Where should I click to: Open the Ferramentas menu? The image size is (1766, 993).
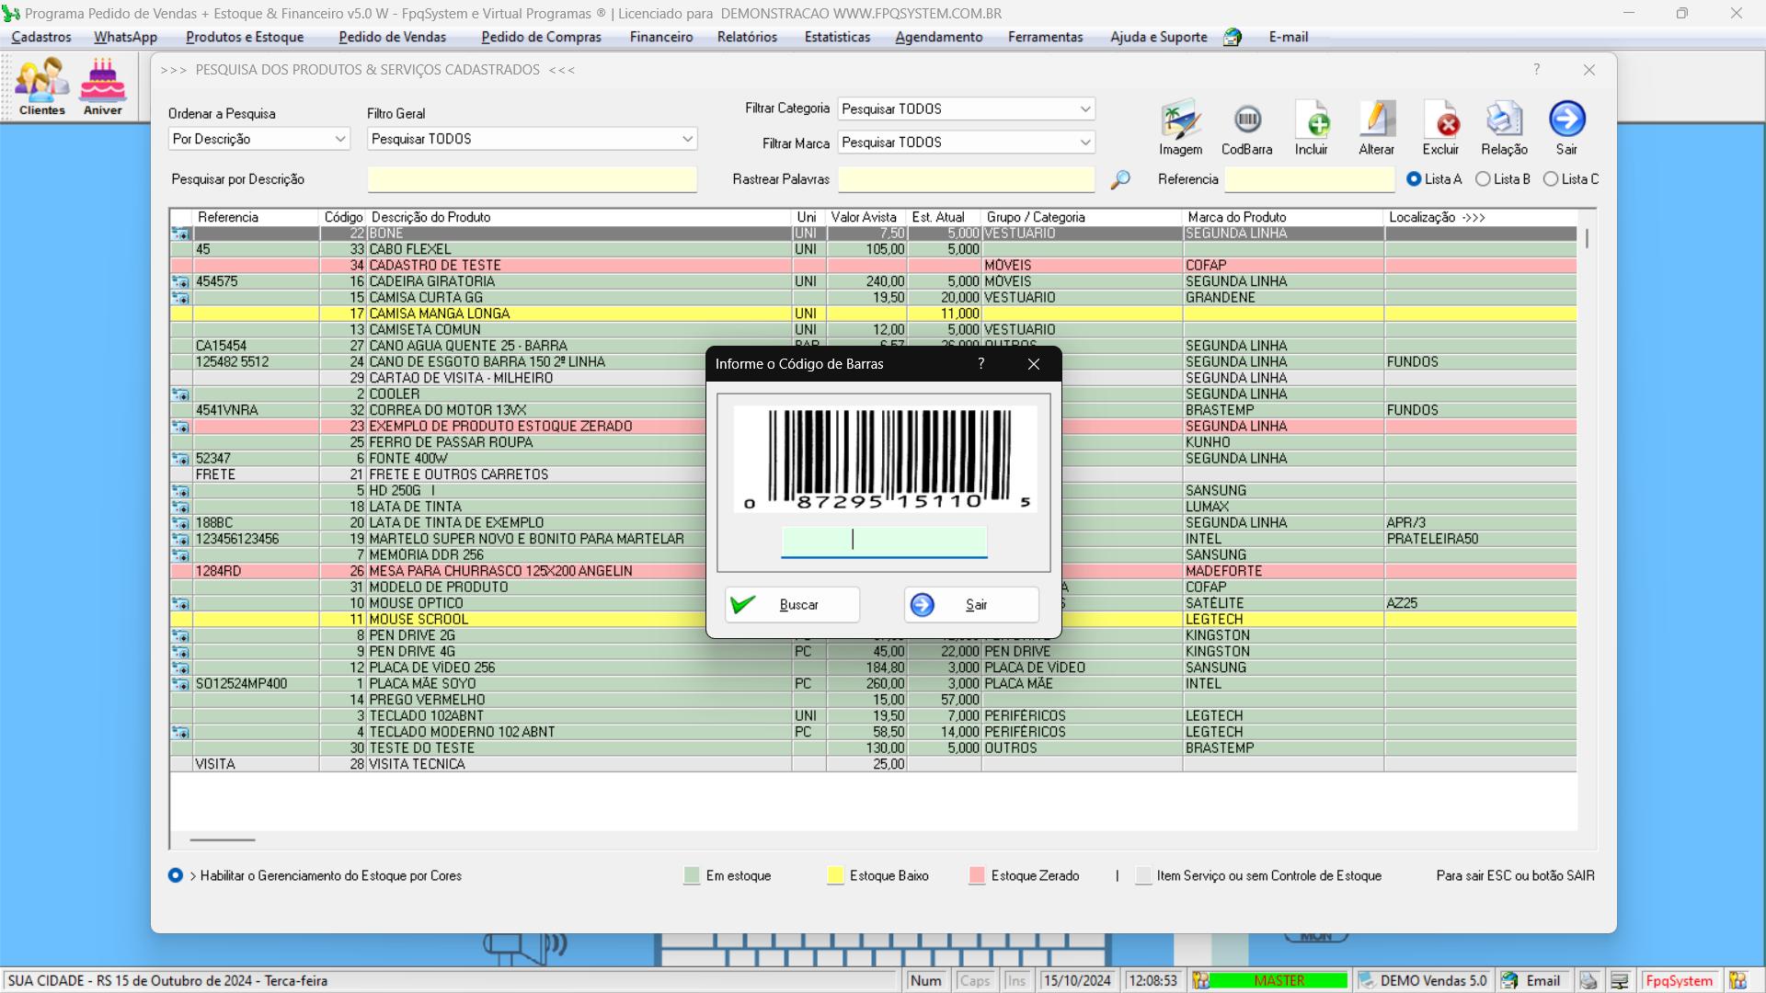1046,37
